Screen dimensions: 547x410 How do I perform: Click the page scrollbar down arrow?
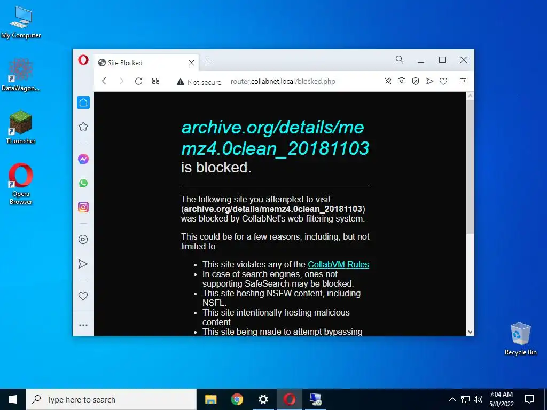470,332
